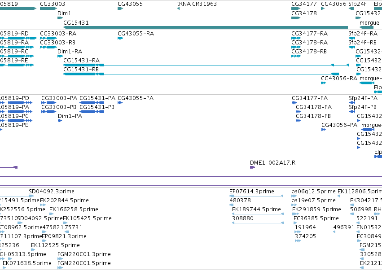Click EST EK189744.5prime
The width and height of the screenshot is (382, 270).
click(256, 209)
